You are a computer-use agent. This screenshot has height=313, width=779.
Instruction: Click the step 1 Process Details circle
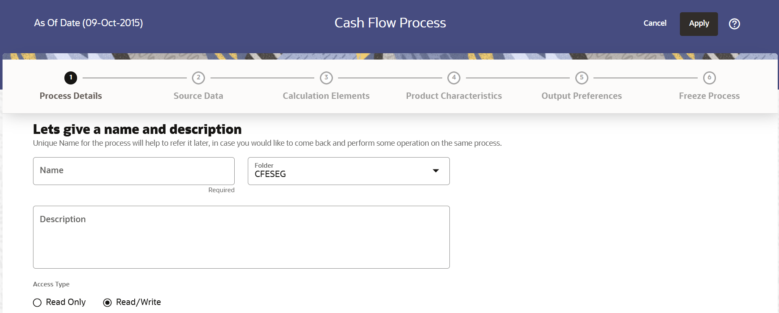tap(70, 78)
